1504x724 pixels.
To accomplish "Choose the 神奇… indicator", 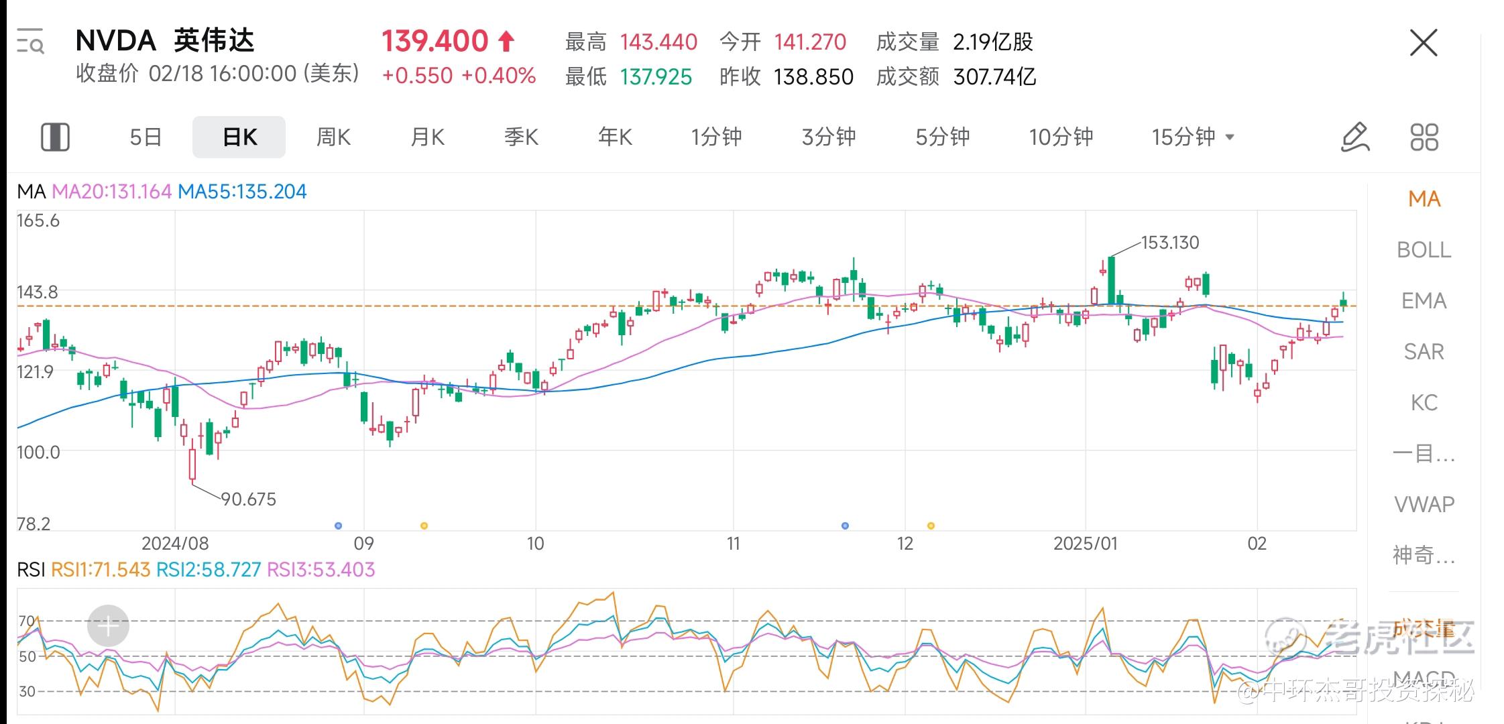I will pyautogui.click(x=1424, y=555).
